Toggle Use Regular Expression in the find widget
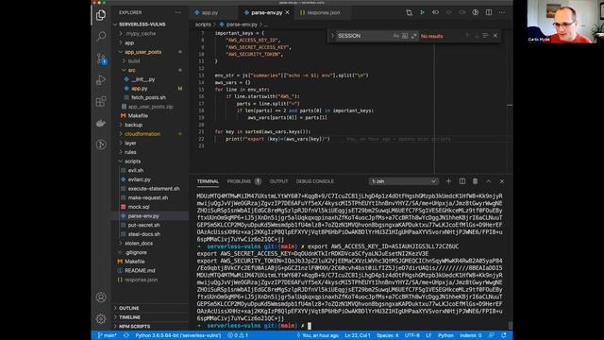Viewport: 604px width, 340px height. coord(414,36)
